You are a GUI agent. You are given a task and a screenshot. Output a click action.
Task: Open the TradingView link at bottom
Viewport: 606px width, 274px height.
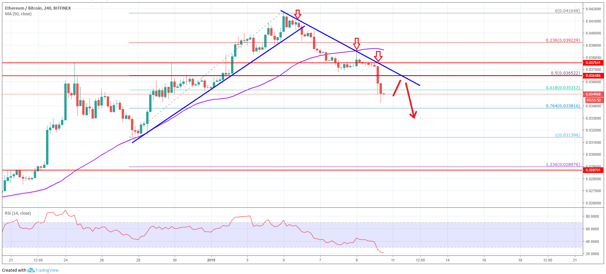47,270
